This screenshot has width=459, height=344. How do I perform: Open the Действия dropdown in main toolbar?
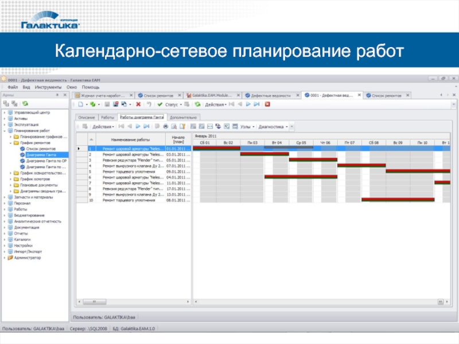pos(216,104)
